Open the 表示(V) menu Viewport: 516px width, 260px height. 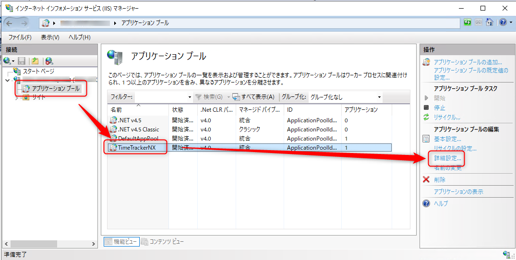(x=50, y=37)
